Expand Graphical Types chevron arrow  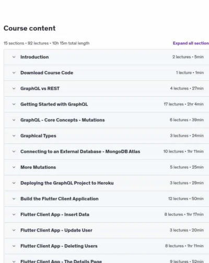[14, 136]
